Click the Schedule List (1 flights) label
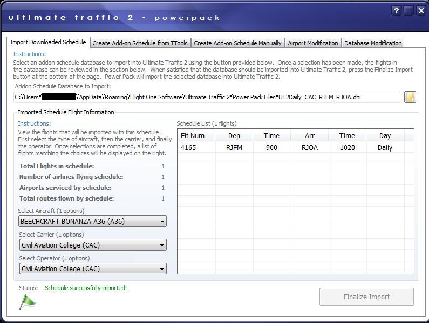 point(207,123)
